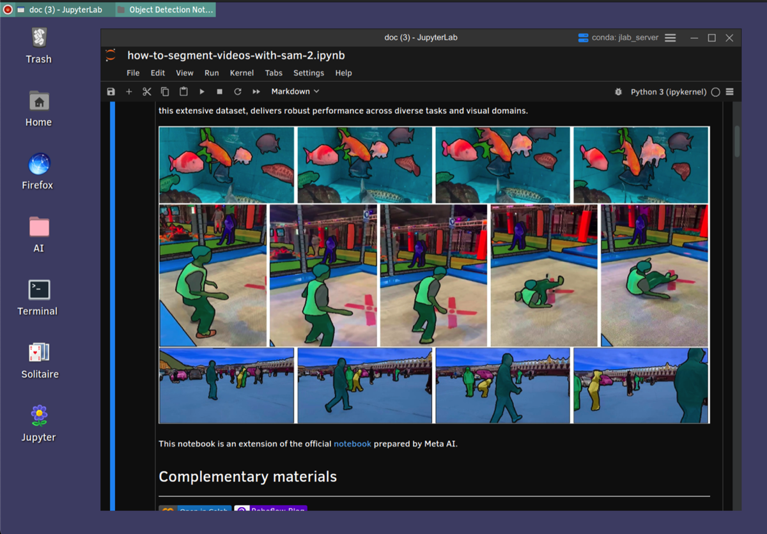Save the notebook with the floppy disk icon
Image resolution: width=767 pixels, height=534 pixels.
click(111, 92)
